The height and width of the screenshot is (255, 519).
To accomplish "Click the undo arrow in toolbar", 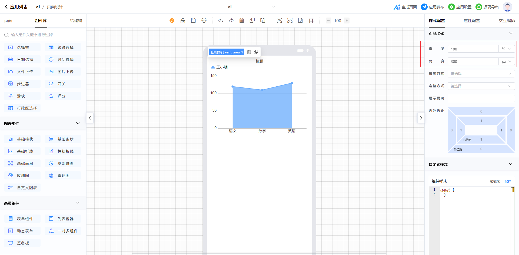I will [221, 21].
